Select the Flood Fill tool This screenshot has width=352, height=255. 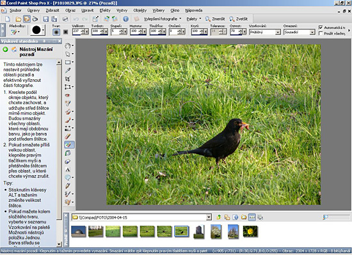[68, 153]
